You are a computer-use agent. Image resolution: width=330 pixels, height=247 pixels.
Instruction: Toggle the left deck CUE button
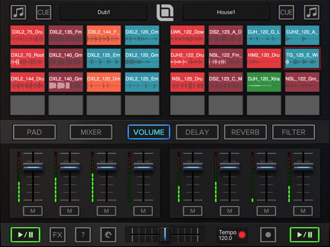[x=44, y=13]
